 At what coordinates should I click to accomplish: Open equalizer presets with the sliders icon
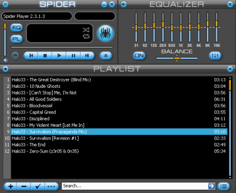[x=215, y=55]
